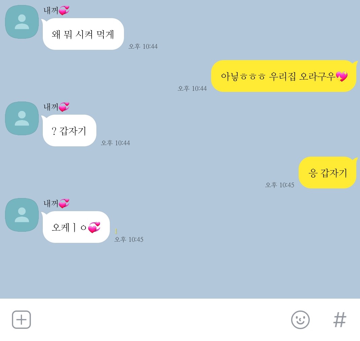Select the '왜 뭐 시켜 먹게' message bubble
The width and height of the screenshot is (360, 341).
83,34
